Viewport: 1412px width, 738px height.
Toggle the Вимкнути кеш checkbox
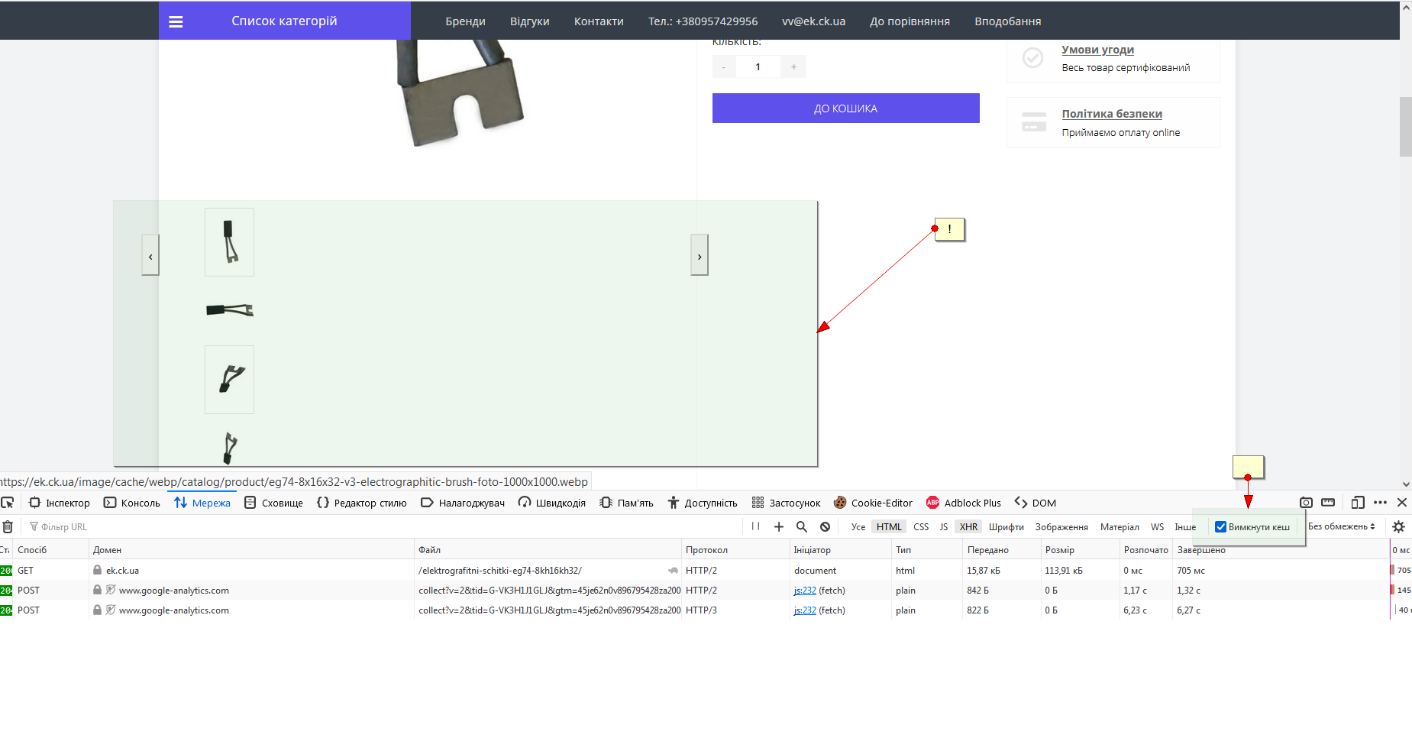1220,526
